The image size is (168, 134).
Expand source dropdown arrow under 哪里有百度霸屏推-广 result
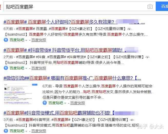(x=65, y=103)
